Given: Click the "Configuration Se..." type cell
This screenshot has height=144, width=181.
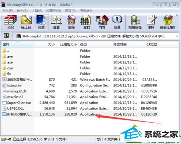Looking at the screenshot, I should point(95,85).
